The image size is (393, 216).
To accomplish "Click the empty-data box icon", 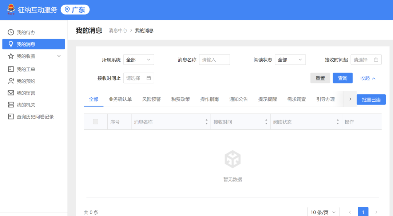I will (233, 159).
